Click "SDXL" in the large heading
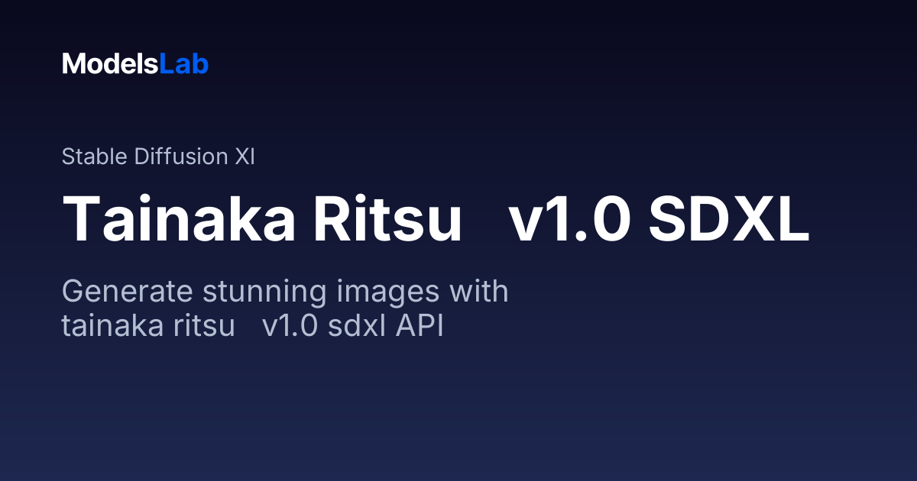The image size is (917, 481). [728, 218]
